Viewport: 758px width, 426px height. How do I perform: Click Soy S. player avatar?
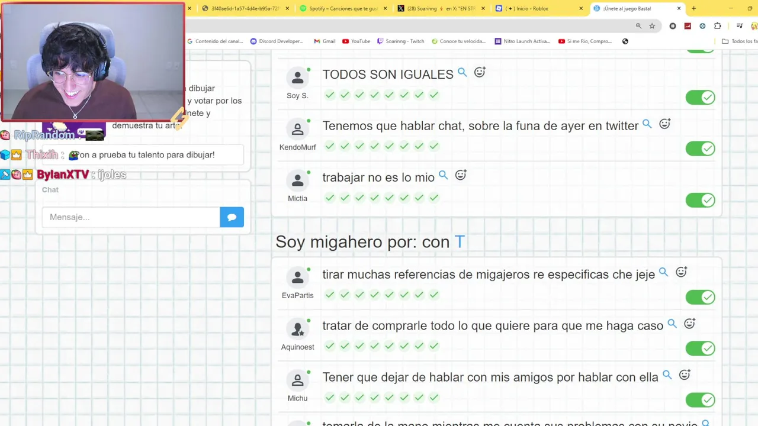(297, 78)
